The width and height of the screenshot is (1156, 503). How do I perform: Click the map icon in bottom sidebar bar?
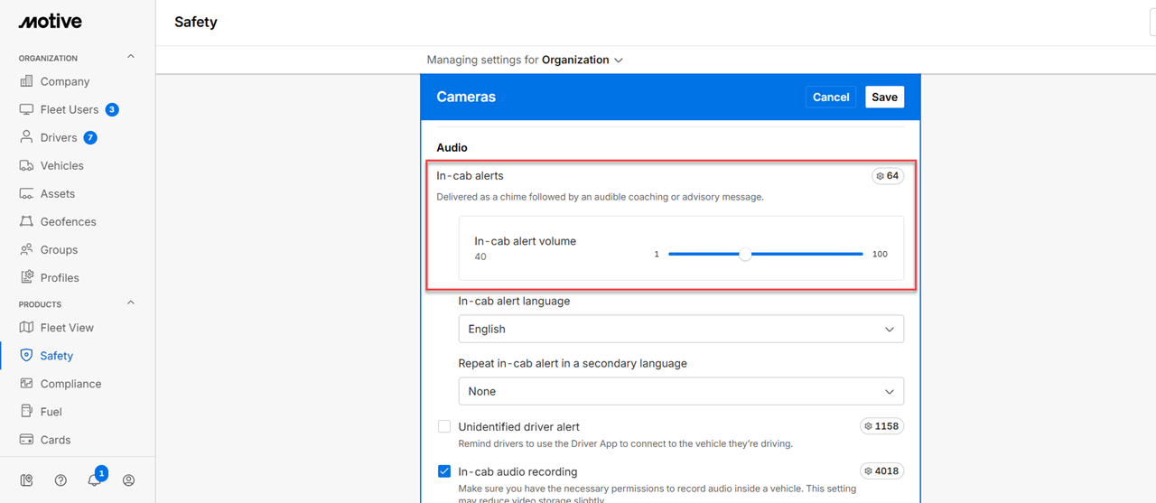click(x=27, y=480)
